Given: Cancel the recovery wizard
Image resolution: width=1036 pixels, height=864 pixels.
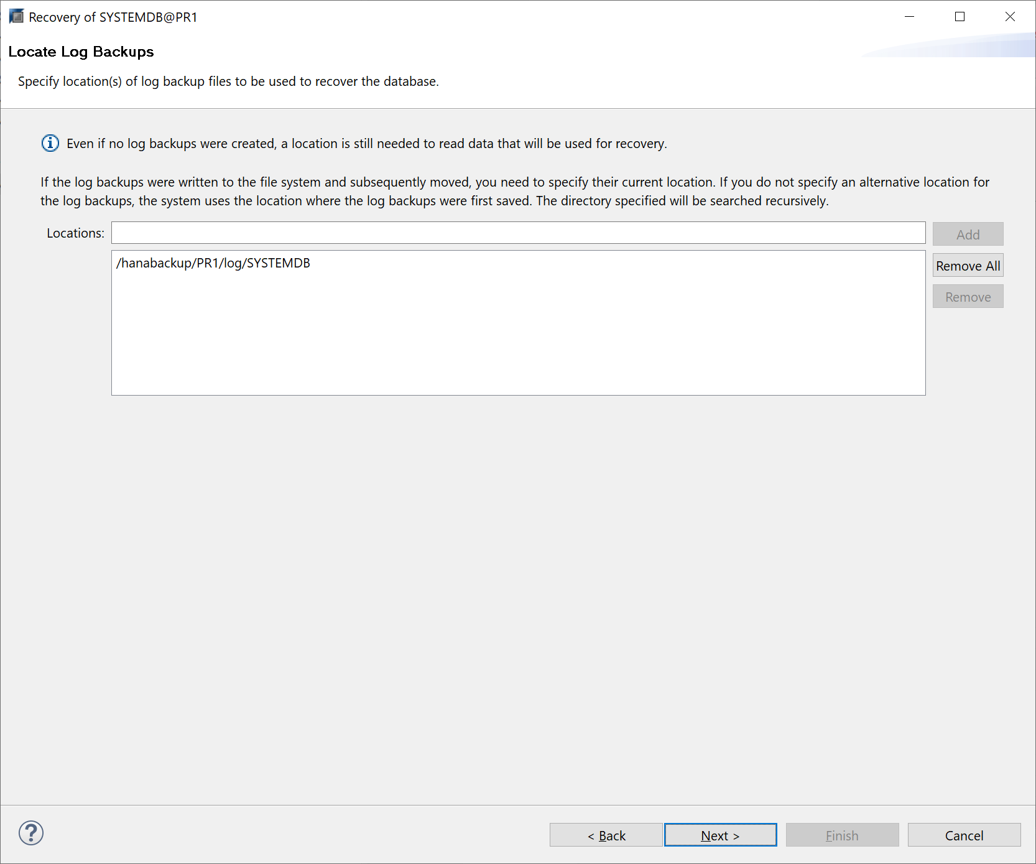Looking at the screenshot, I should pyautogui.click(x=964, y=835).
